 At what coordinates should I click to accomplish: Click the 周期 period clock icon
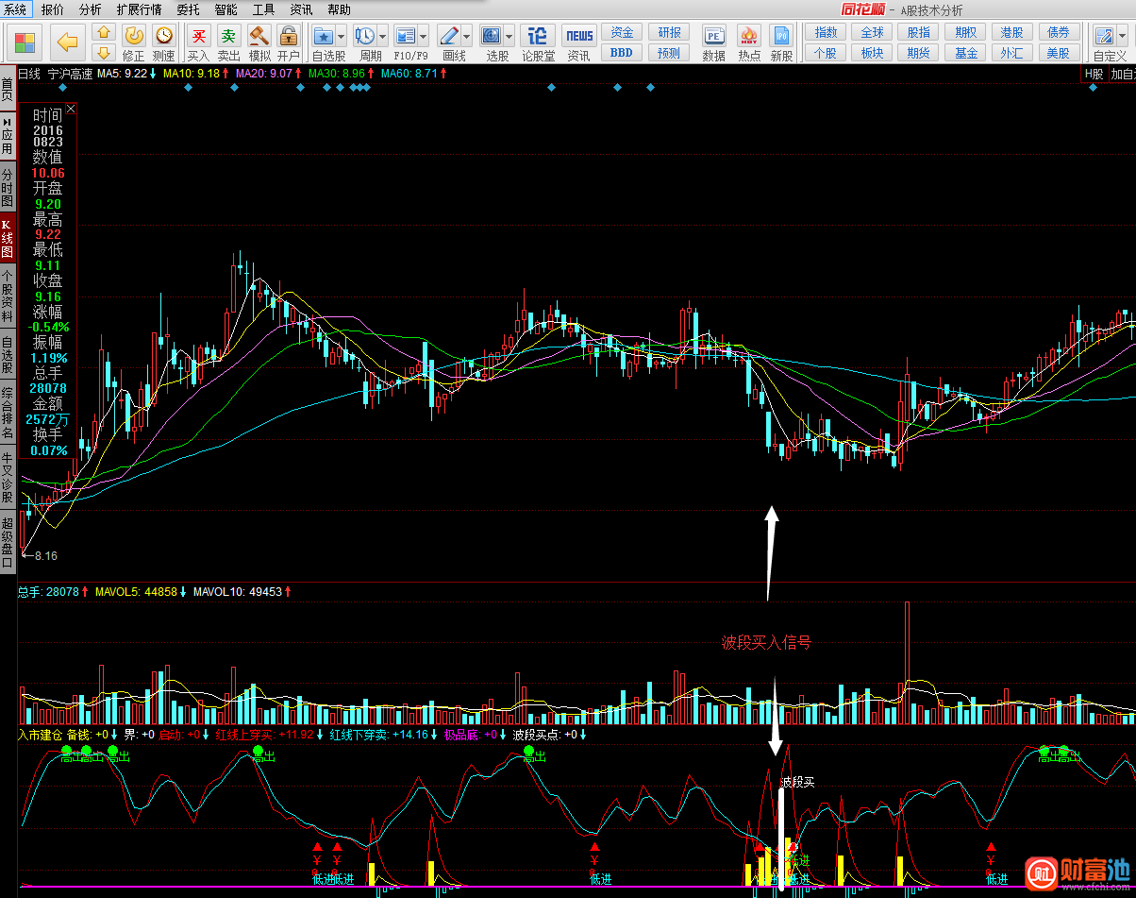pyautogui.click(x=364, y=36)
